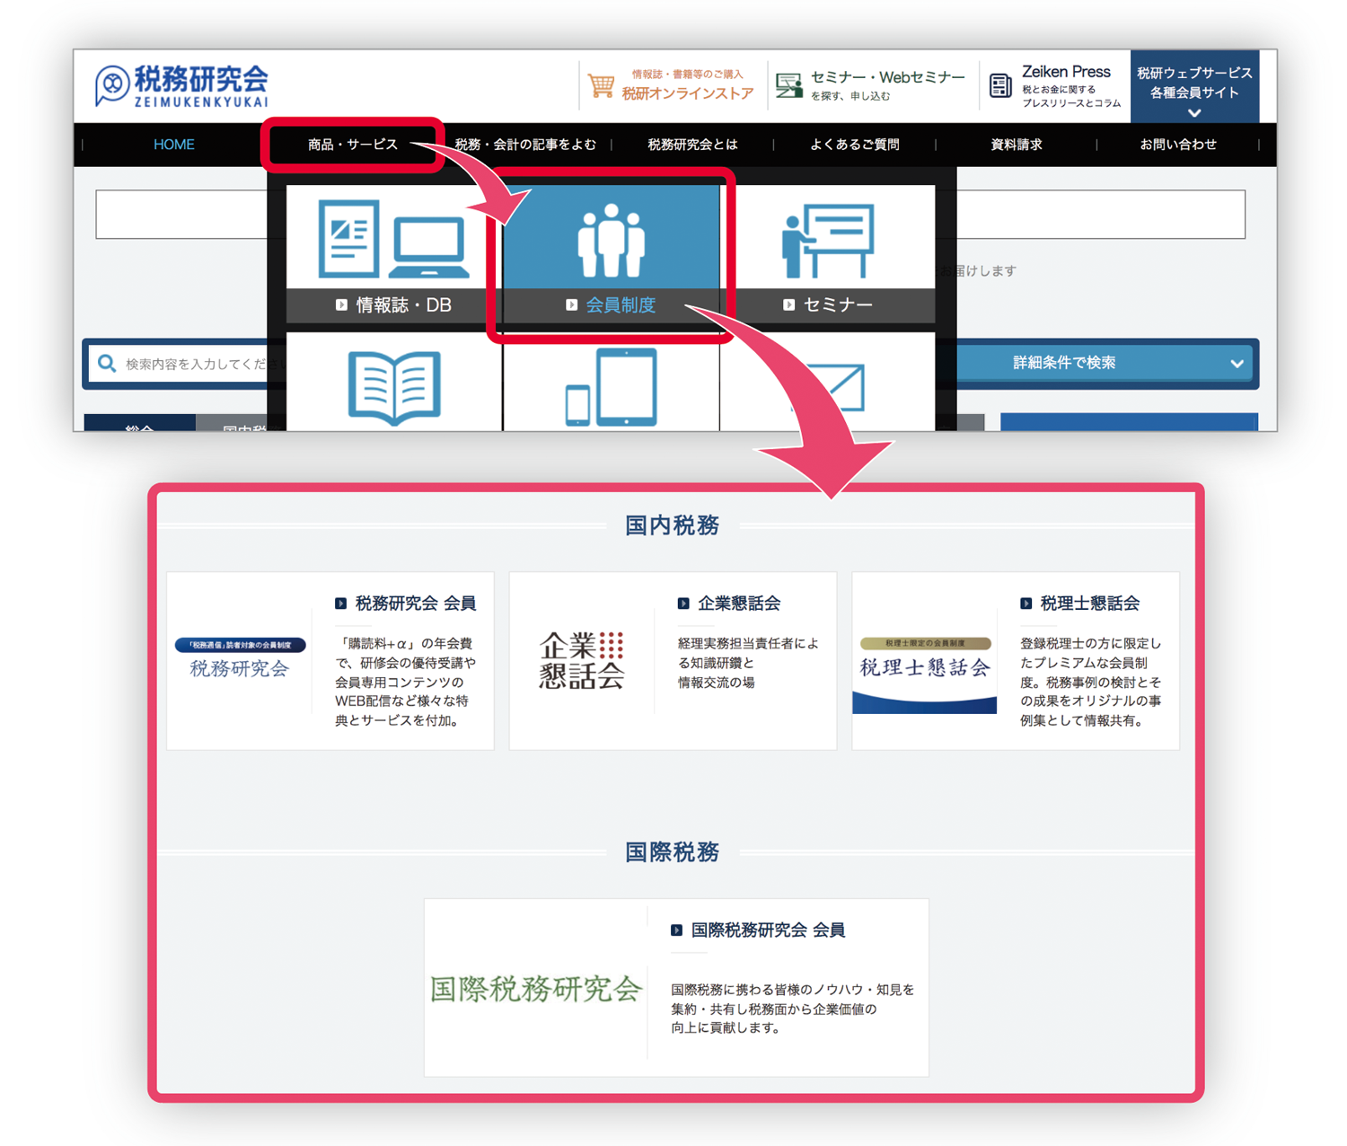
Task: Click the magnifying glass search icon
Action: coord(107,363)
